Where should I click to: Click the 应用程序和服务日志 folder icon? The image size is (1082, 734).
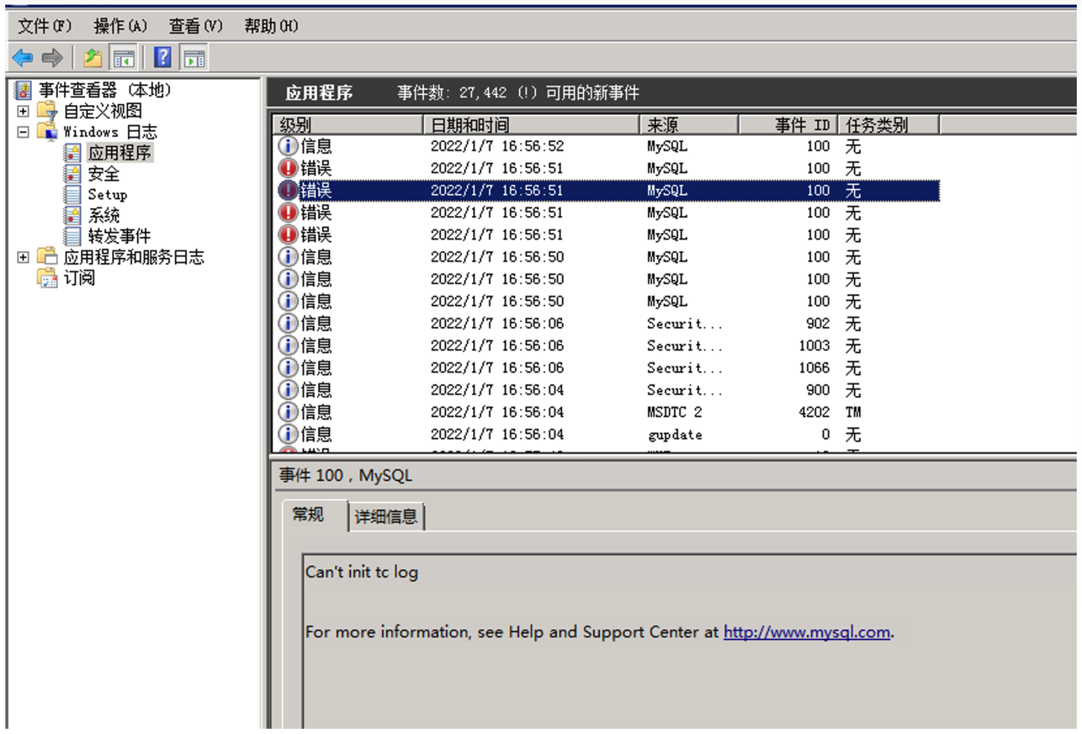[47, 257]
